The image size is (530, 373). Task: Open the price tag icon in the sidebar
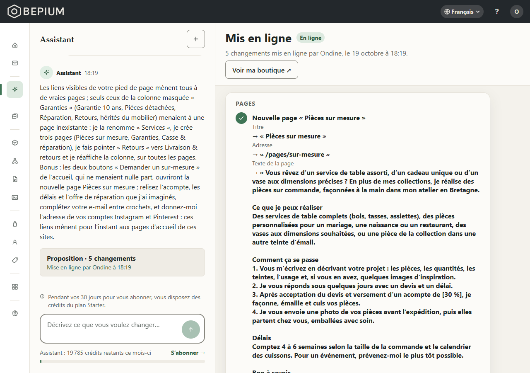point(15,260)
